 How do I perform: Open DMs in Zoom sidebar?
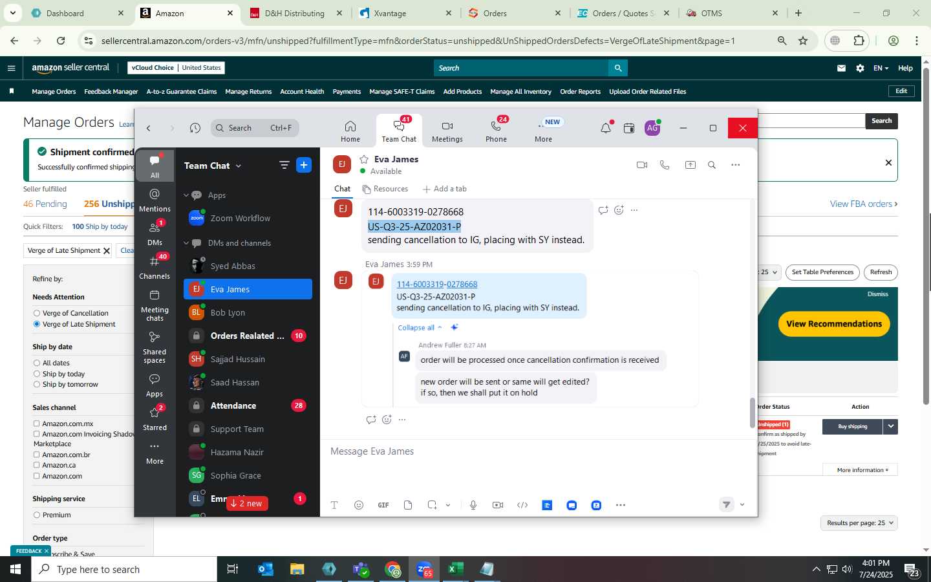click(x=155, y=233)
